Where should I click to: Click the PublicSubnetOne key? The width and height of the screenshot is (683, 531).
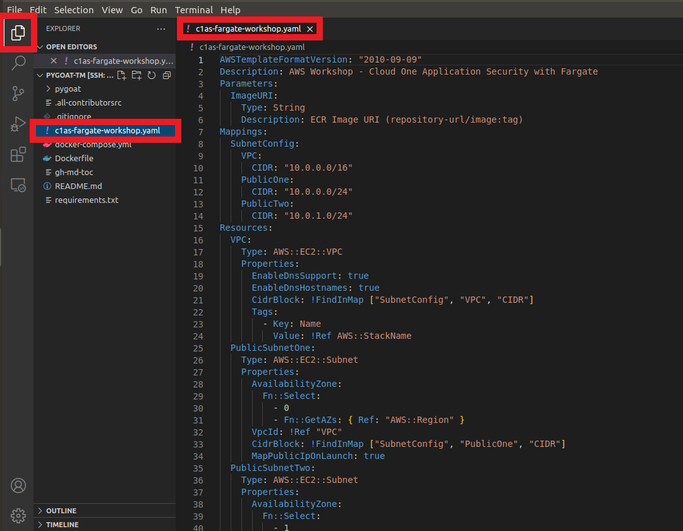click(270, 348)
